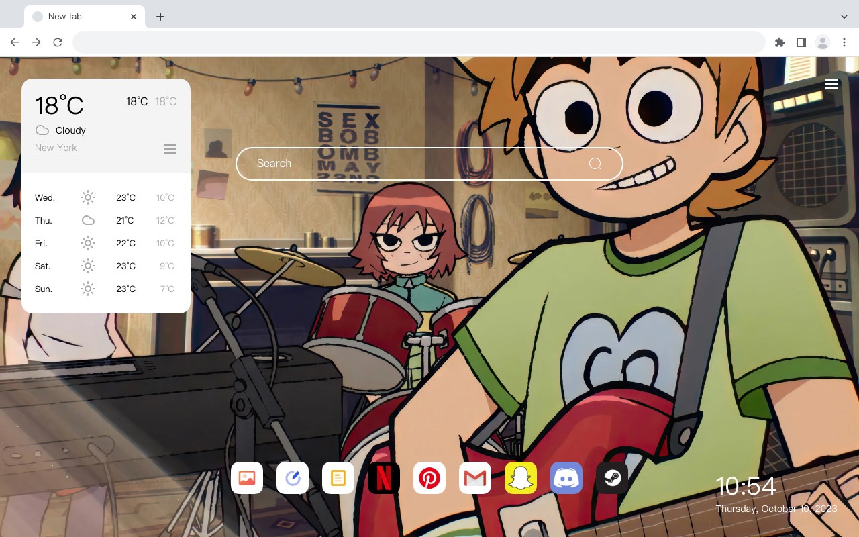Click Friday's 22°C high temperature
Image resolution: width=859 pixels, height=537 pixels.
click(125, 243)
